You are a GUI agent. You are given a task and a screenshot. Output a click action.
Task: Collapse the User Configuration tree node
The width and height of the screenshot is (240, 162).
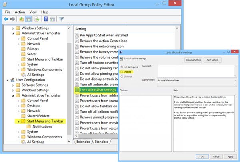(8, 80)
